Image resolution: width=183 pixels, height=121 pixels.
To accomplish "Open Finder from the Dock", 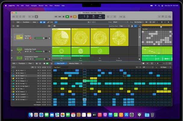I will pos(31,115).
